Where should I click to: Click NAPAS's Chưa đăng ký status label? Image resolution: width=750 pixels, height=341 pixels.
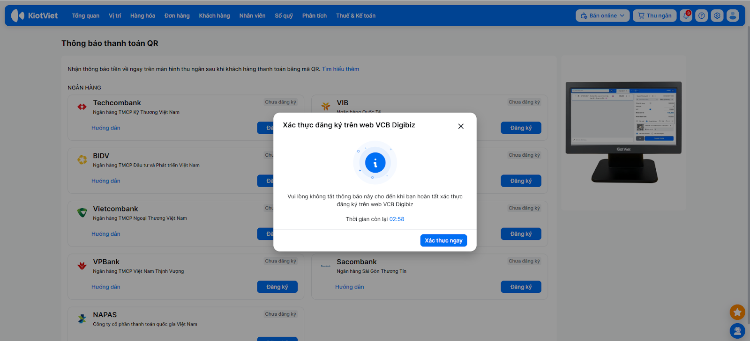(x=281, y=314)
